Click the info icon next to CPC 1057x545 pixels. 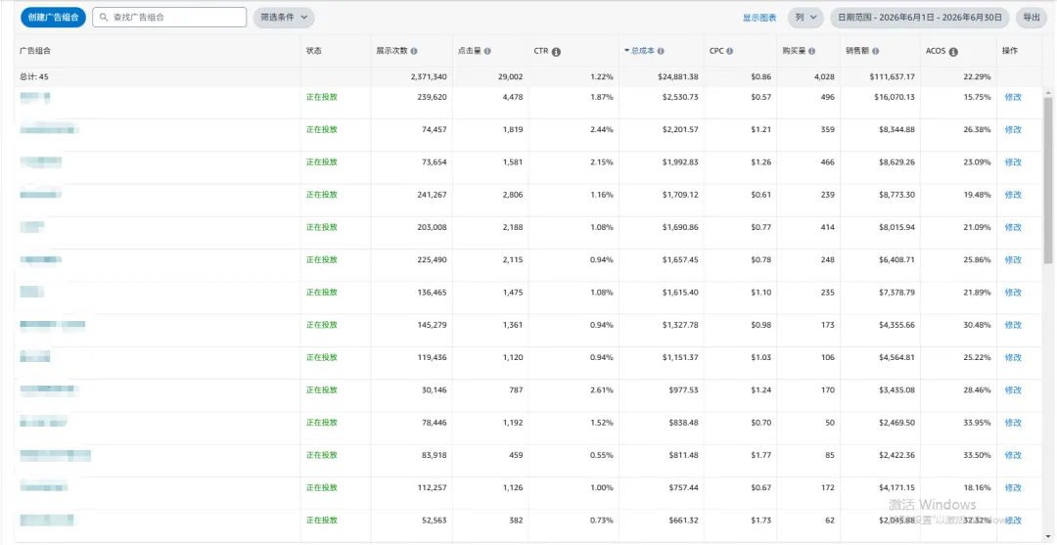(730, 51)
